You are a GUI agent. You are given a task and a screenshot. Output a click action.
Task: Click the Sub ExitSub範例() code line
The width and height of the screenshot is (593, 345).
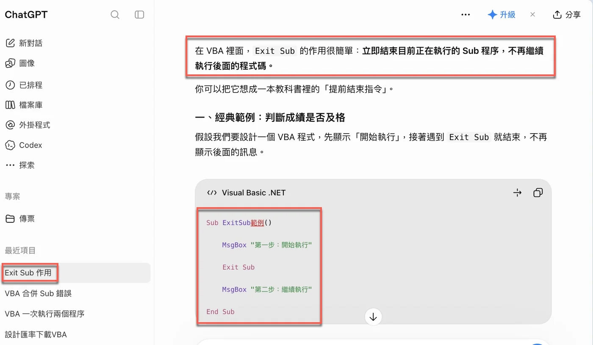point(239,222)
